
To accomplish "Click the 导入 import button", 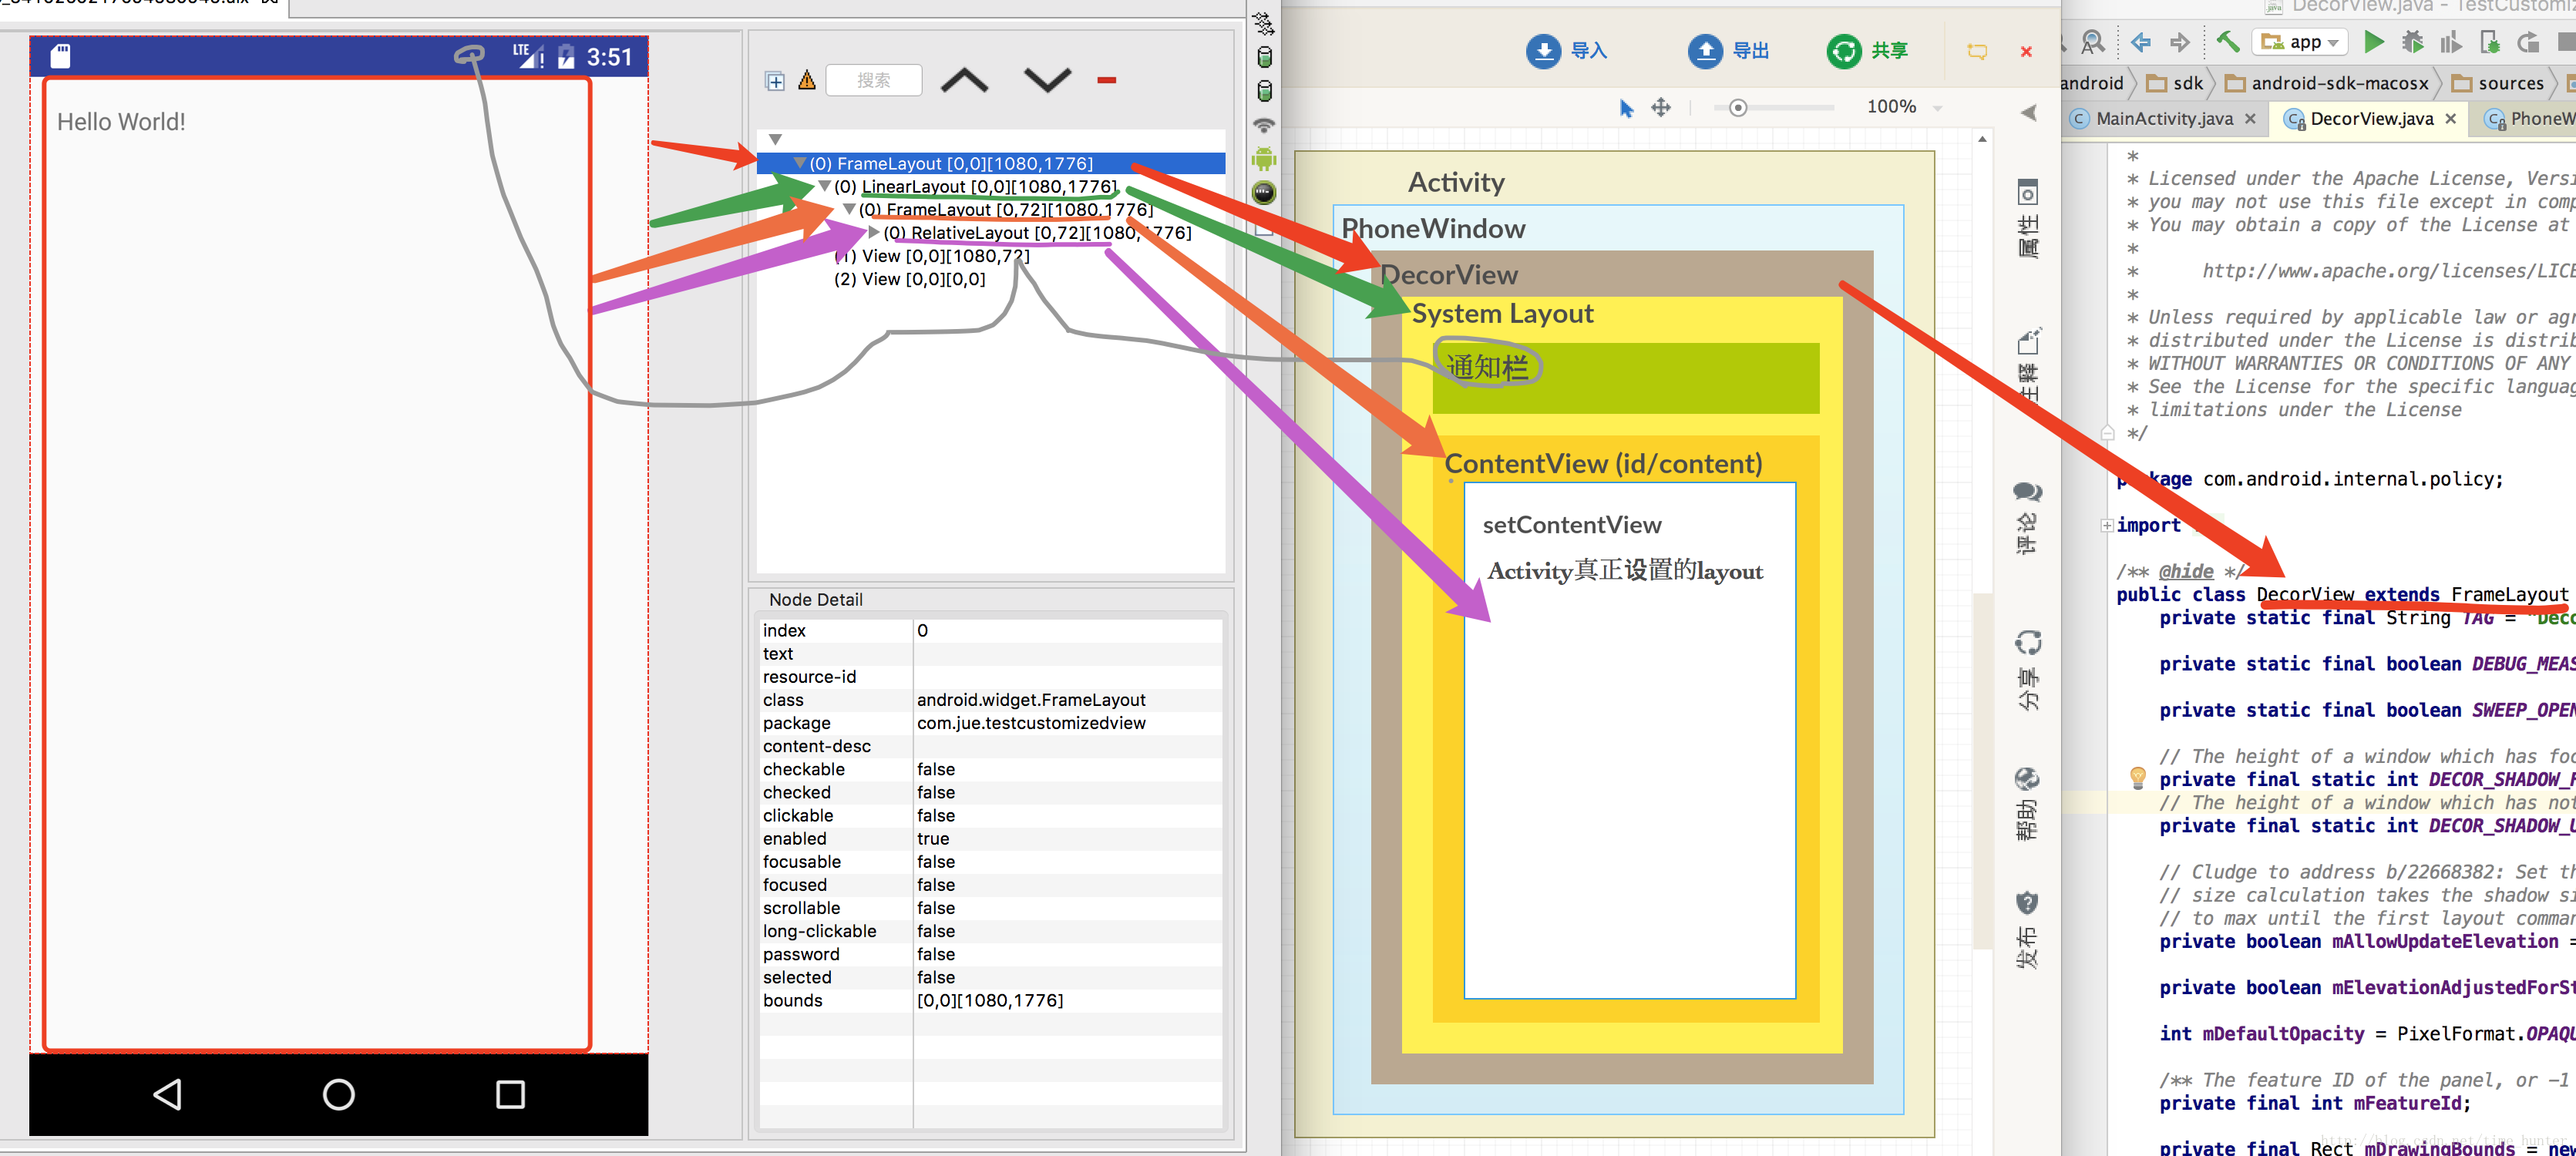I will click(x=1566, y=51).
